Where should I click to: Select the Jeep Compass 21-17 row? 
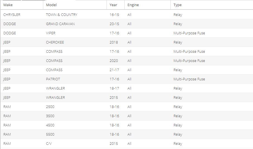(x=127, y=70)
